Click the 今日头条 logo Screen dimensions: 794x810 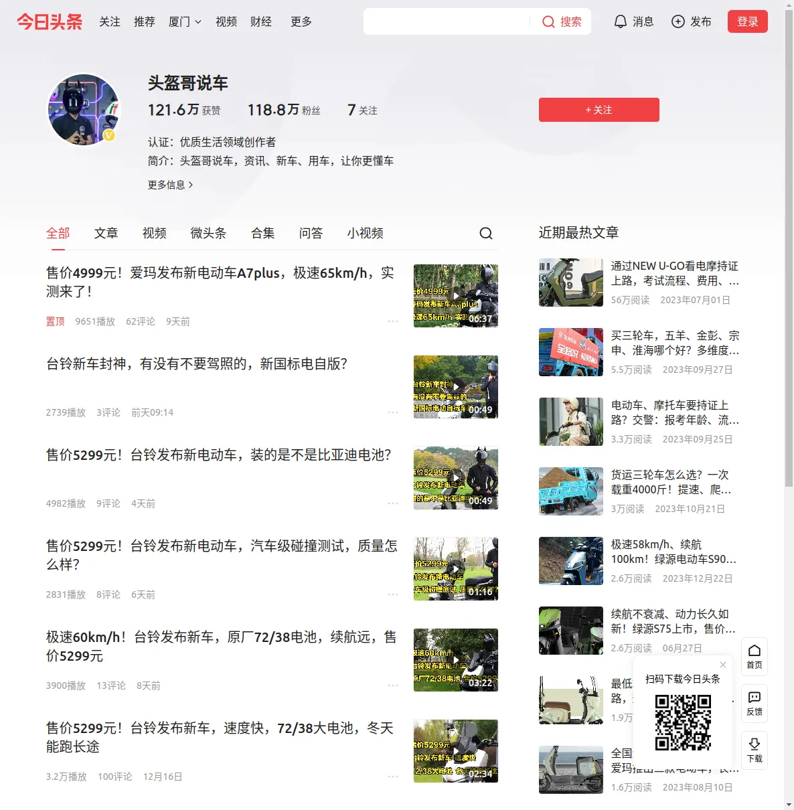pos(50,22)
